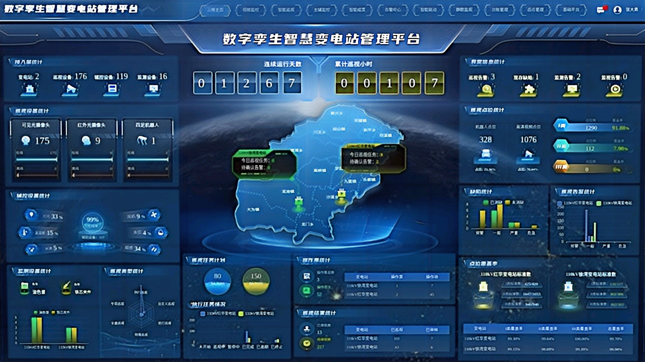Open the 监测告警 monitor icon showing 2
The width and height of the screenshot is (645, 362).
pos(572,89)
